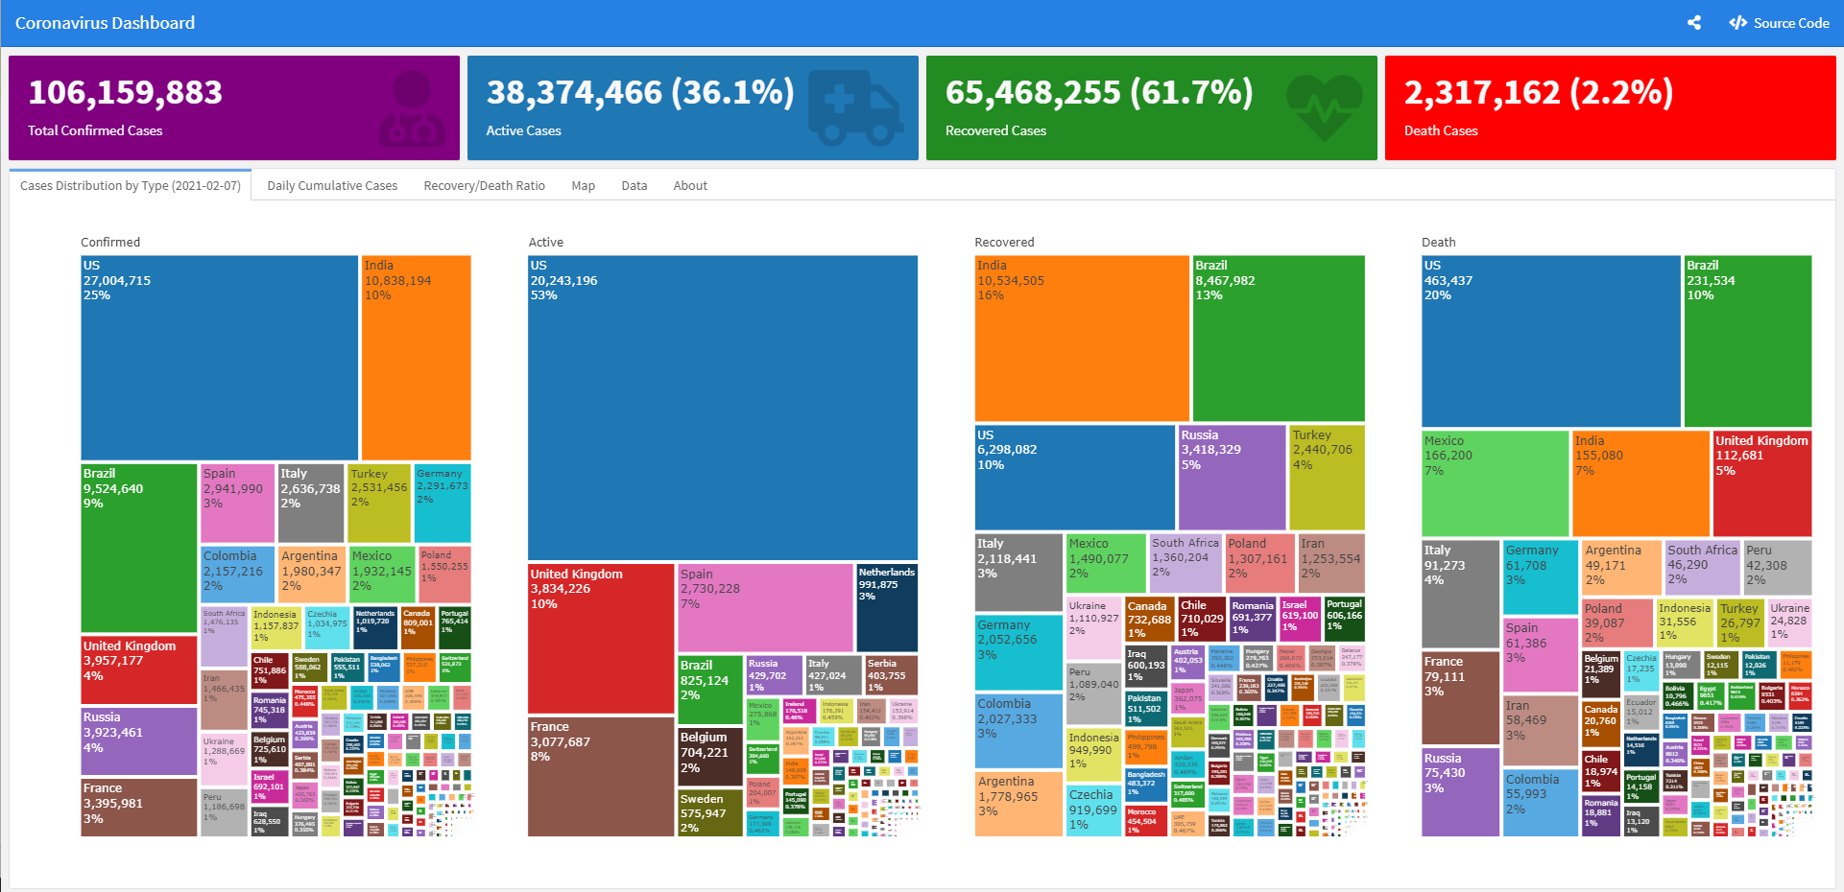Click the Coronavirus Dashboard title
1844x892 pixels.
(x=105, y=23)
